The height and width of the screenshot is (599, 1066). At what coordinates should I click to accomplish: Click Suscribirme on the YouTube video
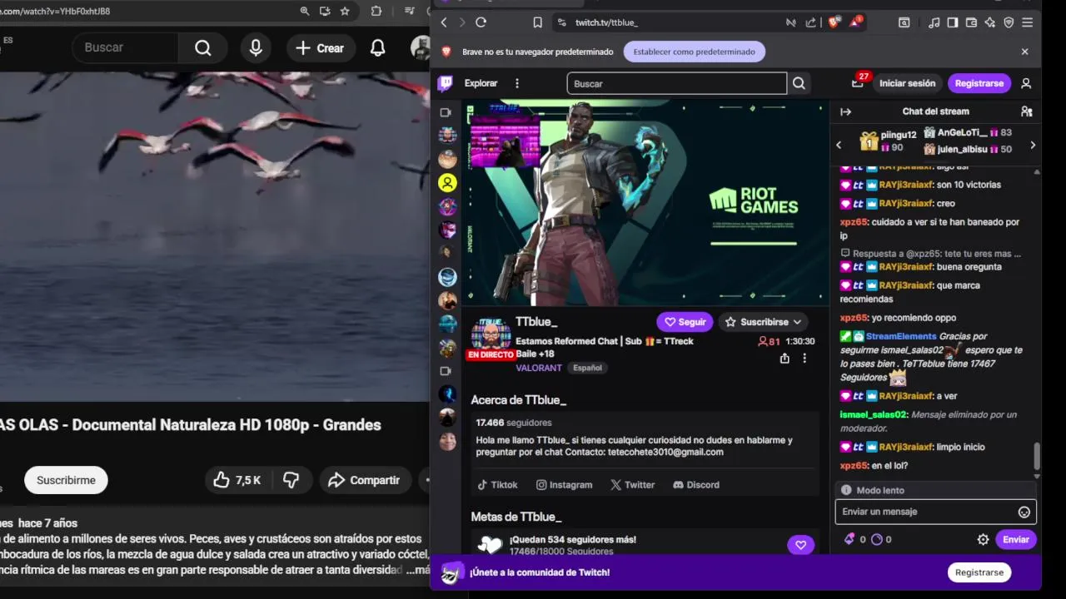click(x=66, y=480)
